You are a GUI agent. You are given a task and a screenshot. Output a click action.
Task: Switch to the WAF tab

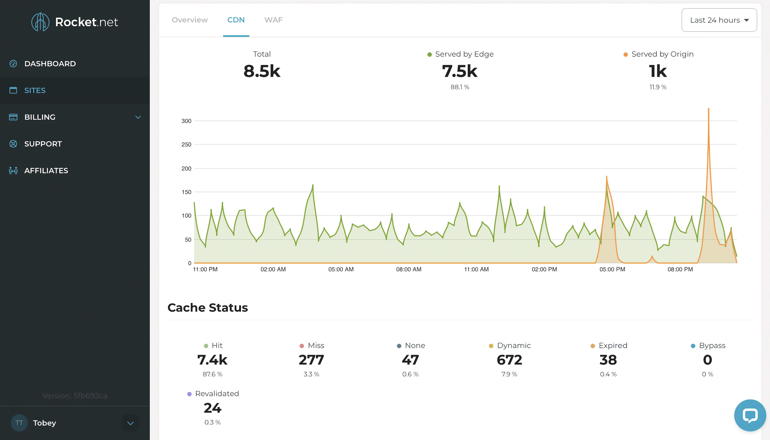click(273, 20)
